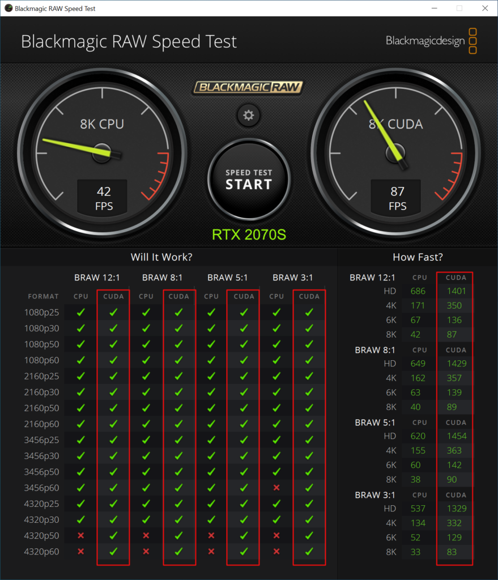The image size is (498, 580).
Task: Click the Will It Work? heading
Action: pyautogui.click(x=161, y=257)
